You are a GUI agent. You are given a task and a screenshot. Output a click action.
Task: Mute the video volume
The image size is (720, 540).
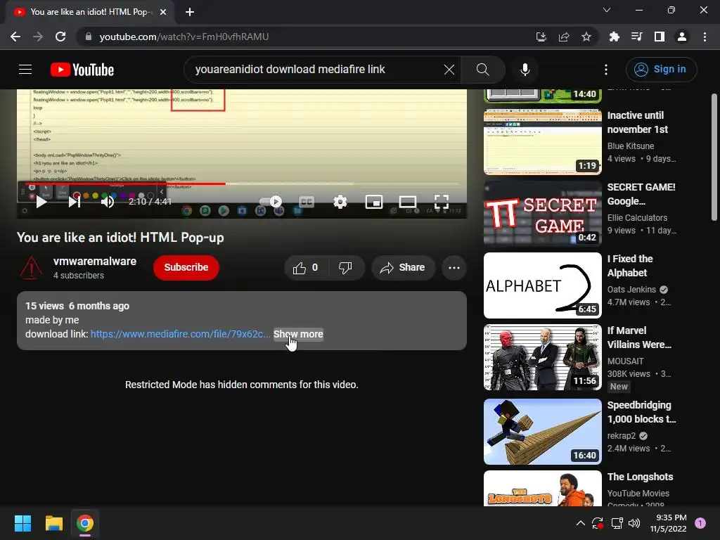tap(108, 202)
